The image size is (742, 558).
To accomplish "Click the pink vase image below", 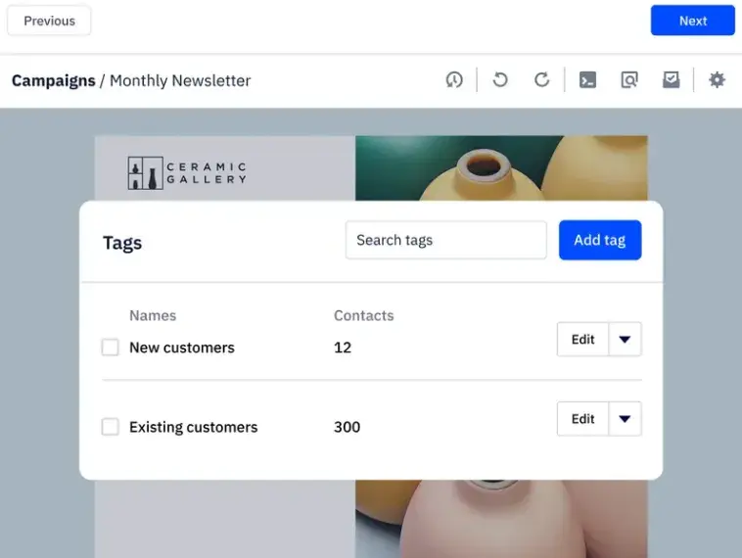I will [501, 519].
